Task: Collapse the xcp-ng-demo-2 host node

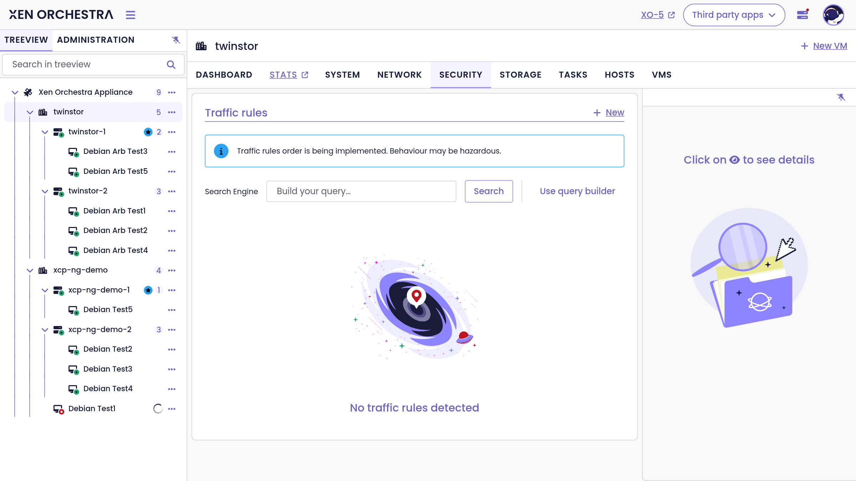Action: click(x=45, y=330)
